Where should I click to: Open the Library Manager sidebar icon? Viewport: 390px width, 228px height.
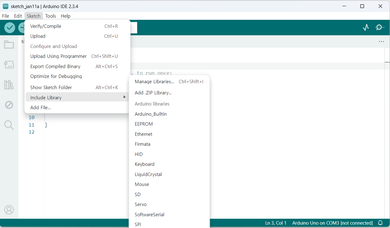point(9,85)
